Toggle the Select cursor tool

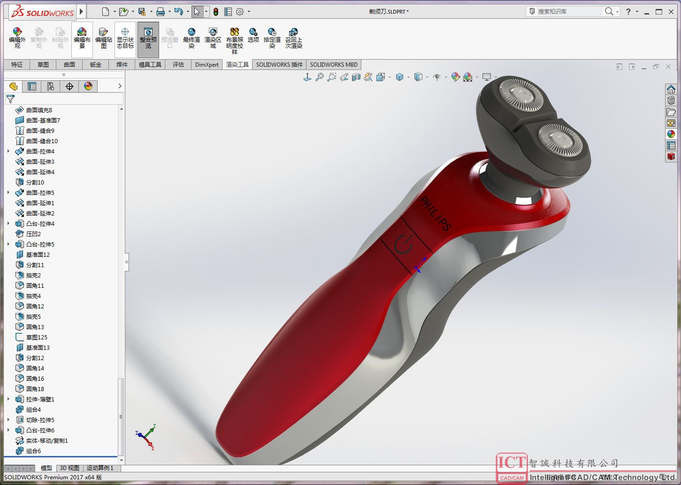pos(197,12)
